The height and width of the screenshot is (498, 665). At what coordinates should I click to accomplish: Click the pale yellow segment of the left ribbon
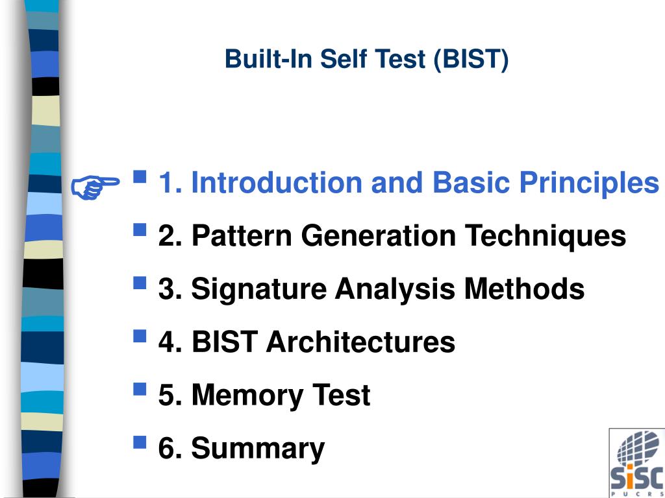45,110
